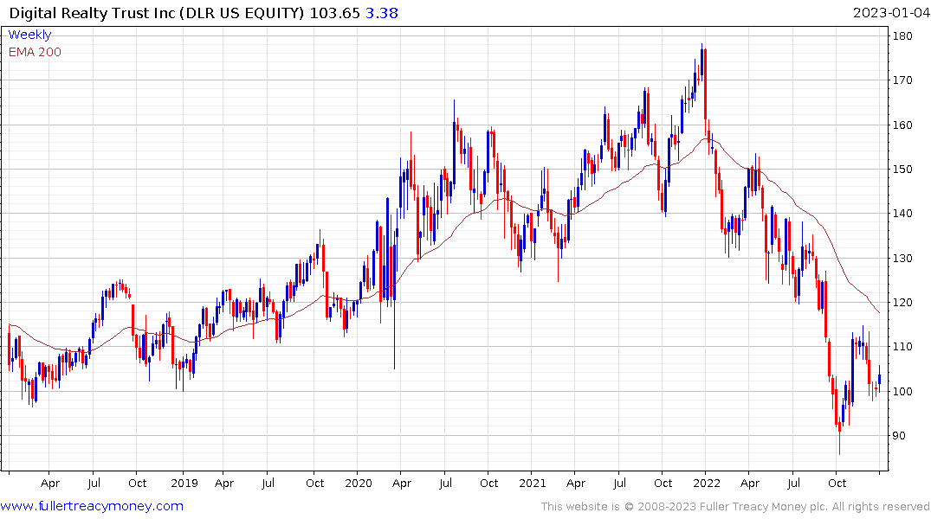The width and height of the screenshot is (931, 519).
Task: Click the Digital Realty Trust Inc chart title
Action: pos(157,12)
